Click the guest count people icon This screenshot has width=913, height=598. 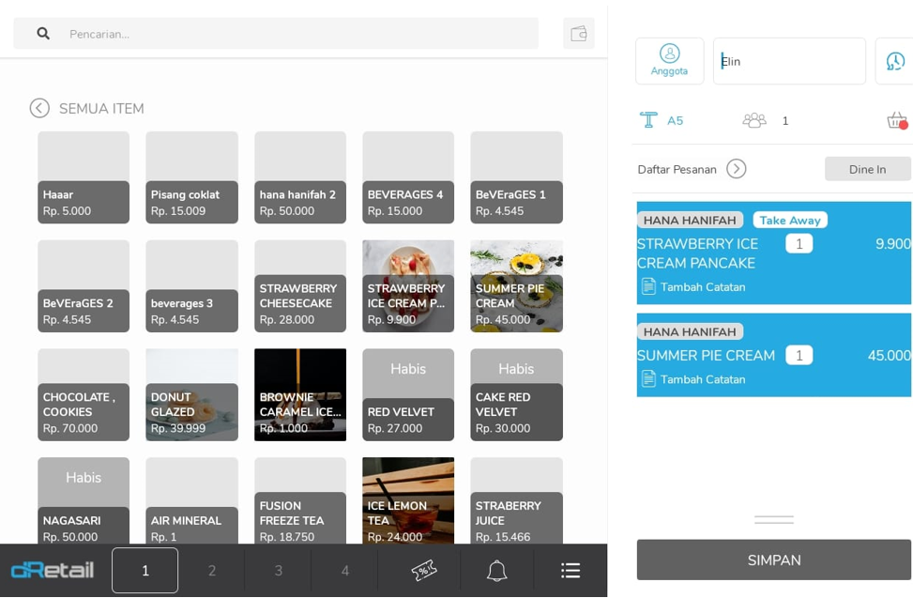[754, 120]
